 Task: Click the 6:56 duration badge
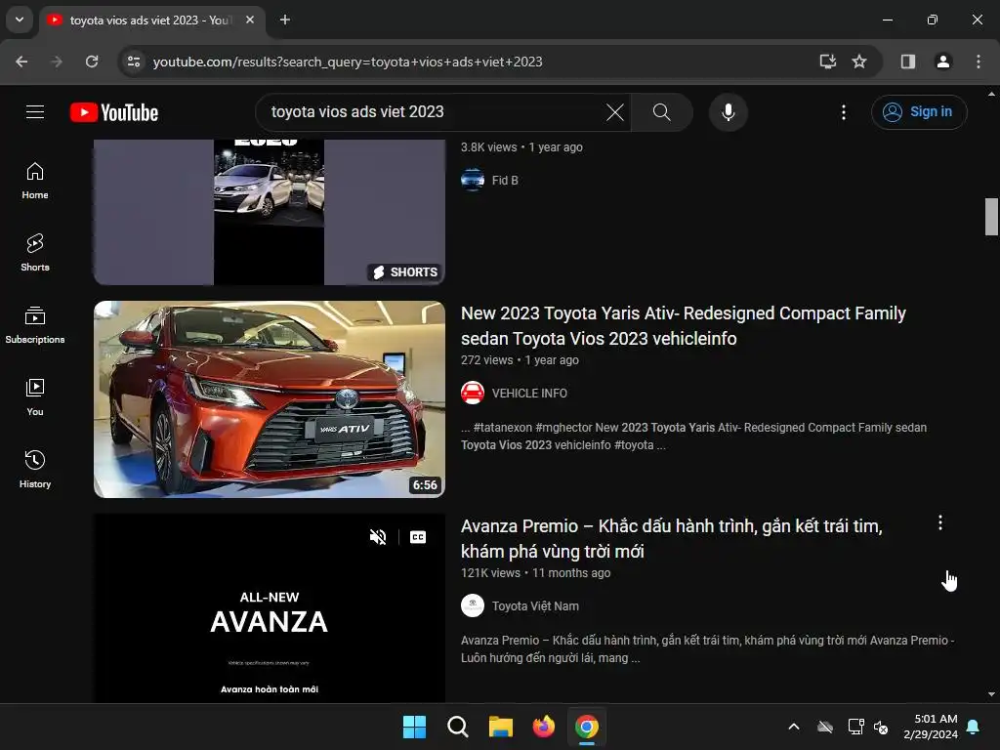[x=425, y=485]
